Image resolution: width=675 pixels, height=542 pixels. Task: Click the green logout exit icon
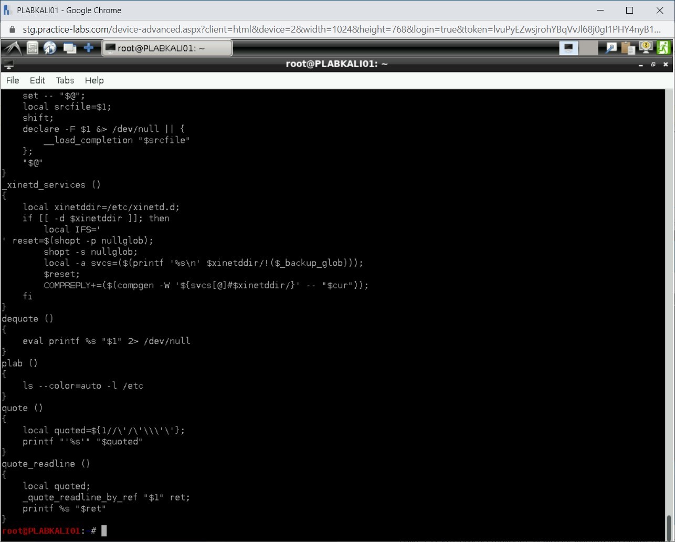point(663,48)
